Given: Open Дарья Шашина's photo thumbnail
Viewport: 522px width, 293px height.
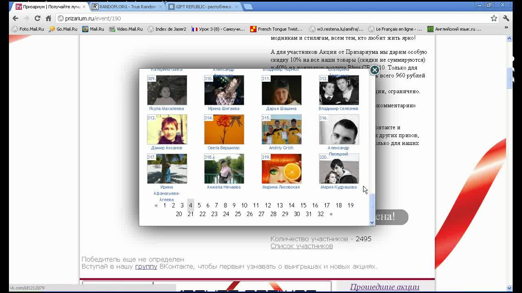Looking at the screenshot, I should (x=282, y=90).
